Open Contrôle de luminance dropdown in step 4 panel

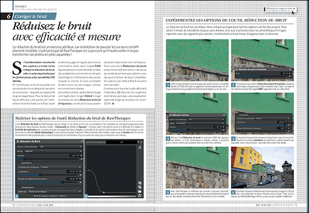[272, 118]
